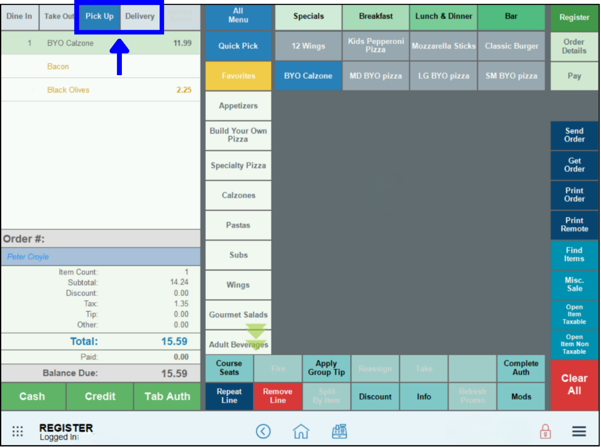Open the Breakfast menu tab
601x447 pixels.
[376, 17]
